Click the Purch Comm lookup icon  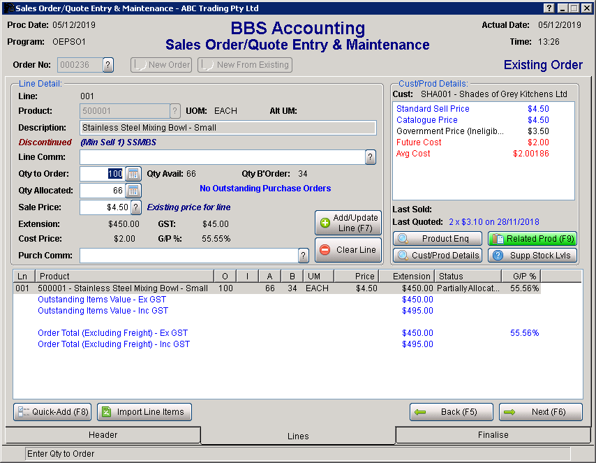[304, 256]
